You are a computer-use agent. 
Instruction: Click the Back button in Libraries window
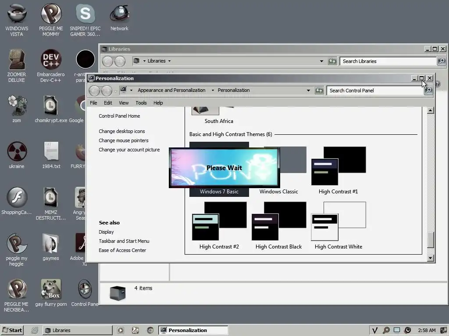(108, 61)
